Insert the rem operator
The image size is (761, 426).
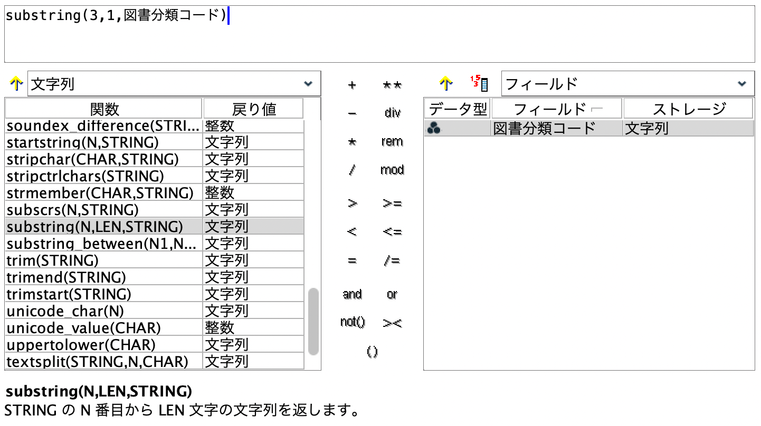392,141
